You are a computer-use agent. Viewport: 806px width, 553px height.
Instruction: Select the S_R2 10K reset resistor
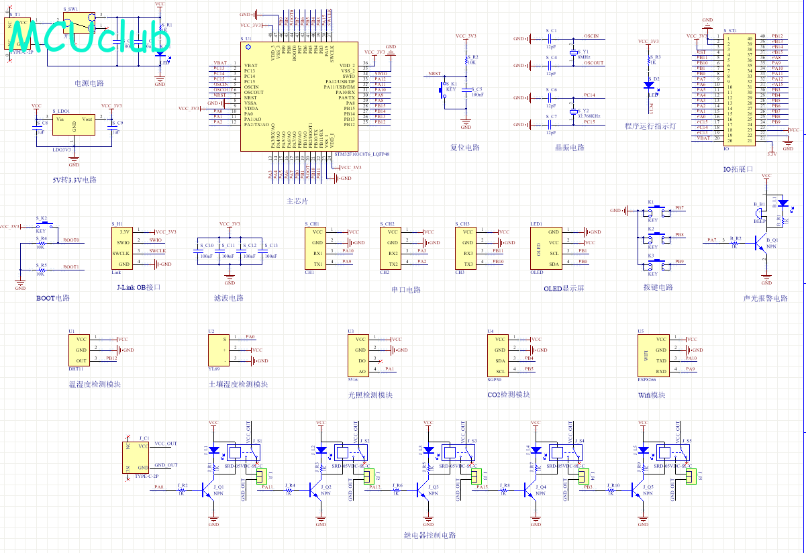(466, 60)
